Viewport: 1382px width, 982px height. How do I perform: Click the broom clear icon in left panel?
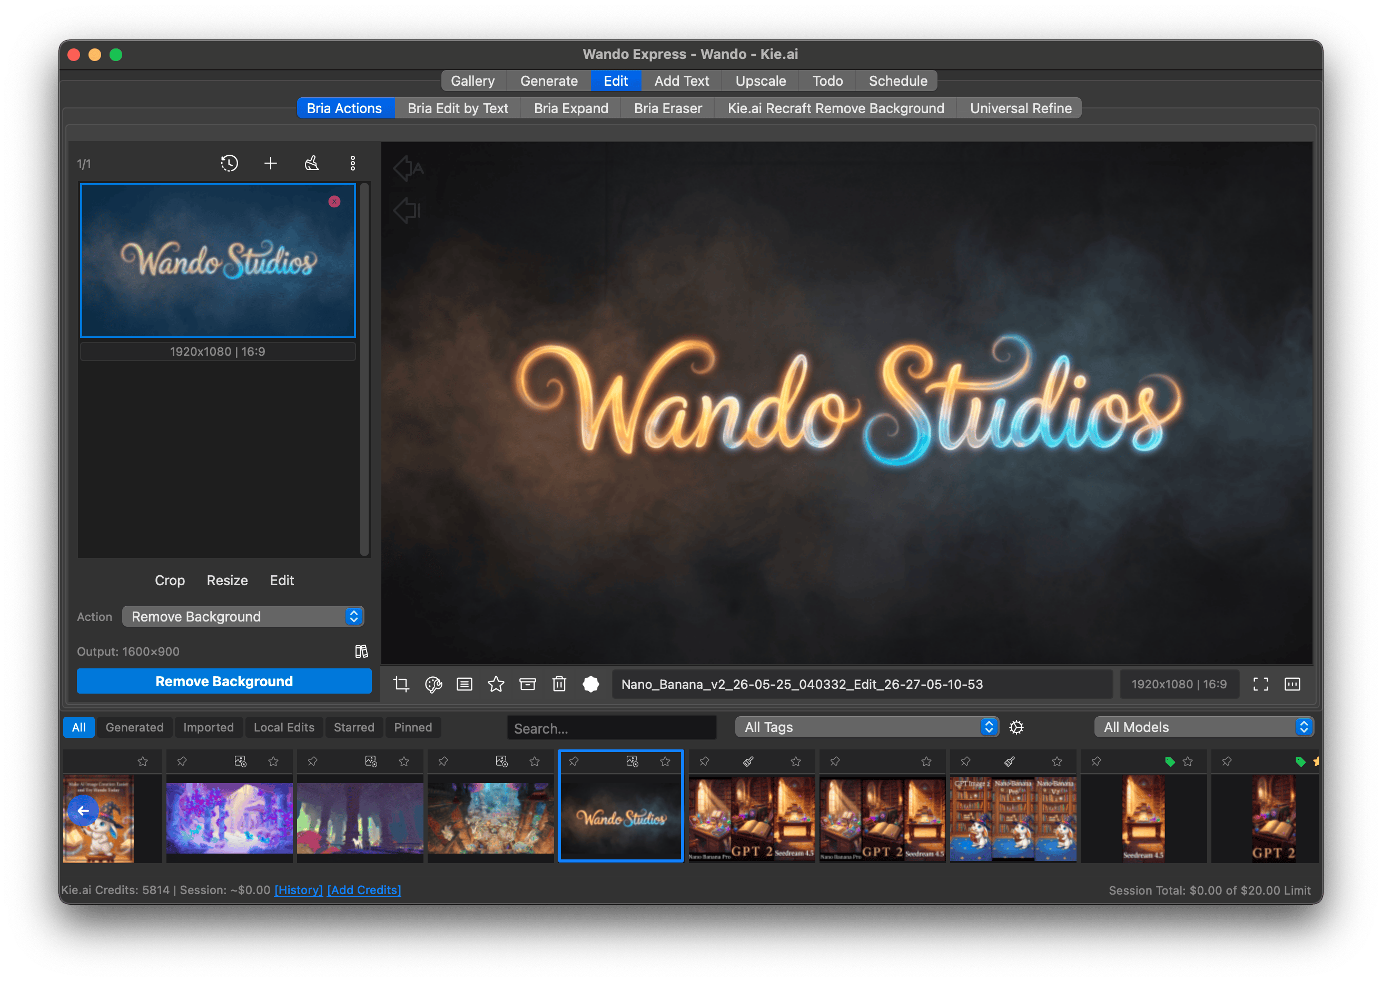(x=312, y=163)
